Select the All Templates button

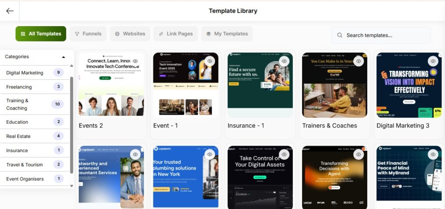point(41,34)
